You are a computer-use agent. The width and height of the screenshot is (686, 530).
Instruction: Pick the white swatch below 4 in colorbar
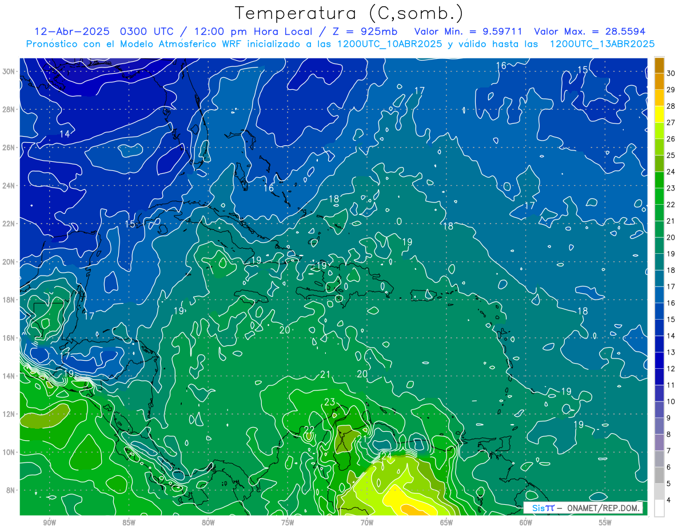659,508
